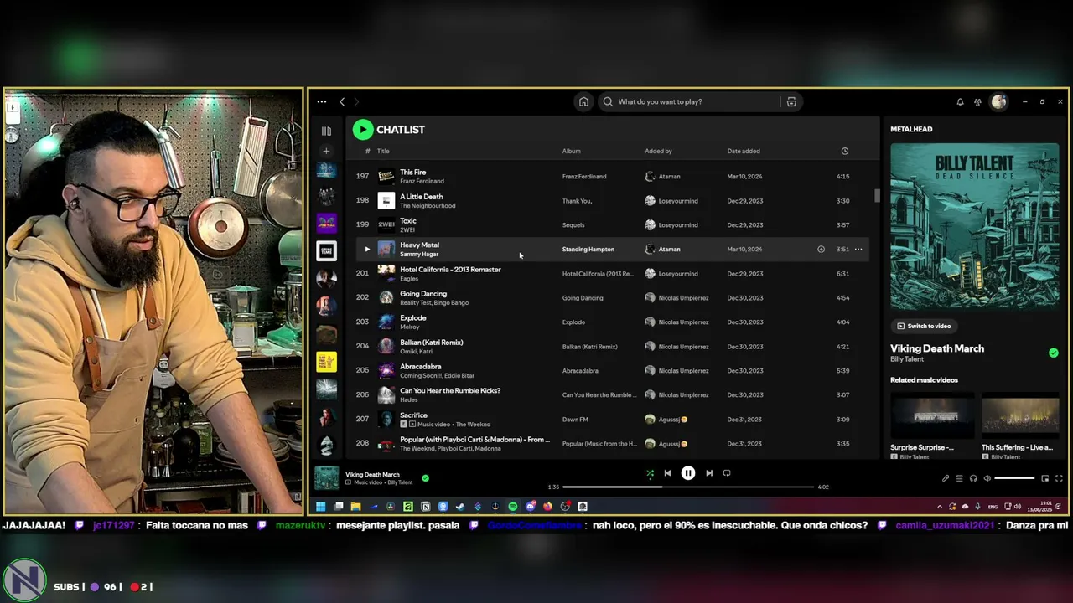Seek on the song progress bar
Viewport: 1073px width, 603px height.
[688, 487]
